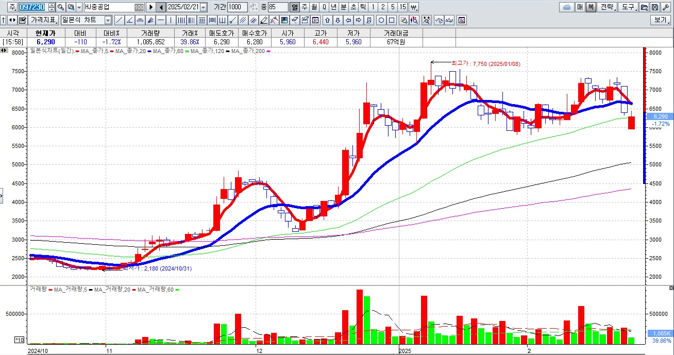674x355 pixels.
Task: Click the cloud sync icon
Action: [567, 7]
